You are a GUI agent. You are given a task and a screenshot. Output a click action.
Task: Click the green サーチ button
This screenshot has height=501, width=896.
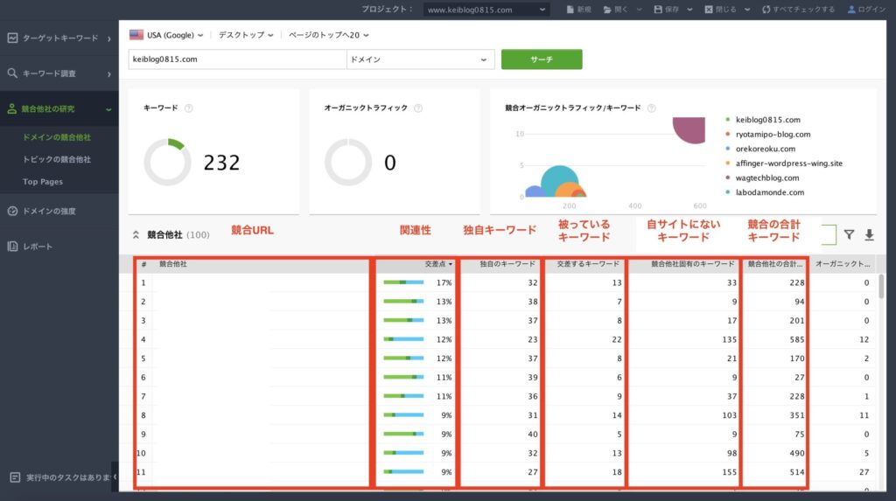tap(542, 59)
